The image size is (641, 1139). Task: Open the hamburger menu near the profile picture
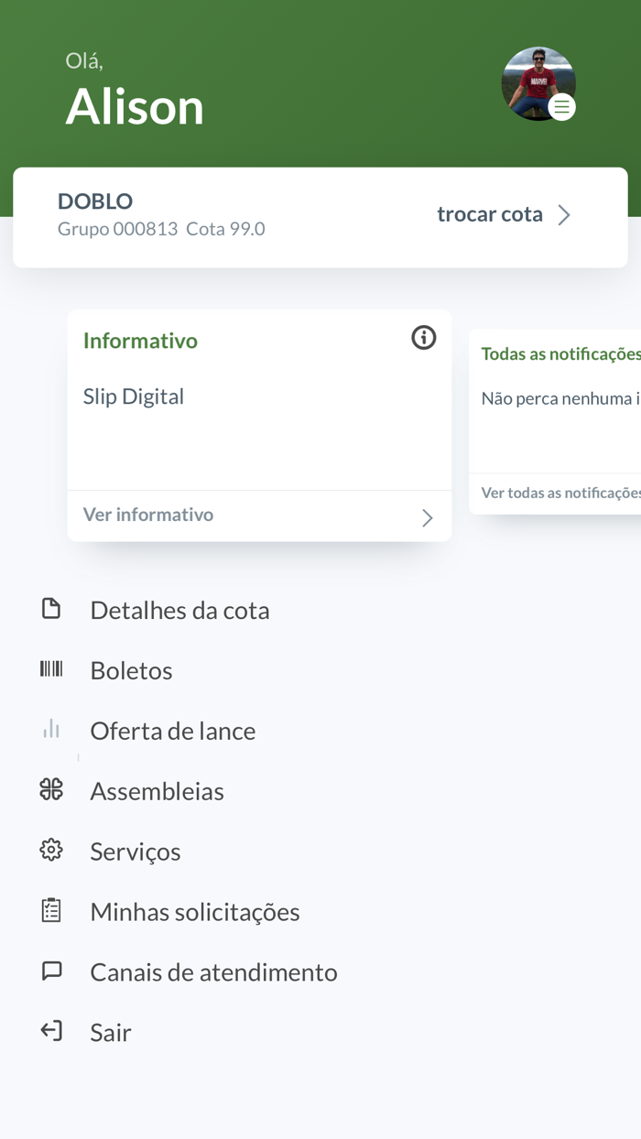(561, 107)
